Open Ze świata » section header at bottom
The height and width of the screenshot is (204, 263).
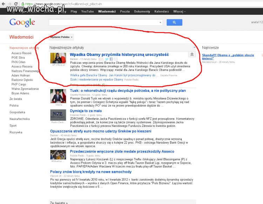pos(59,203)
